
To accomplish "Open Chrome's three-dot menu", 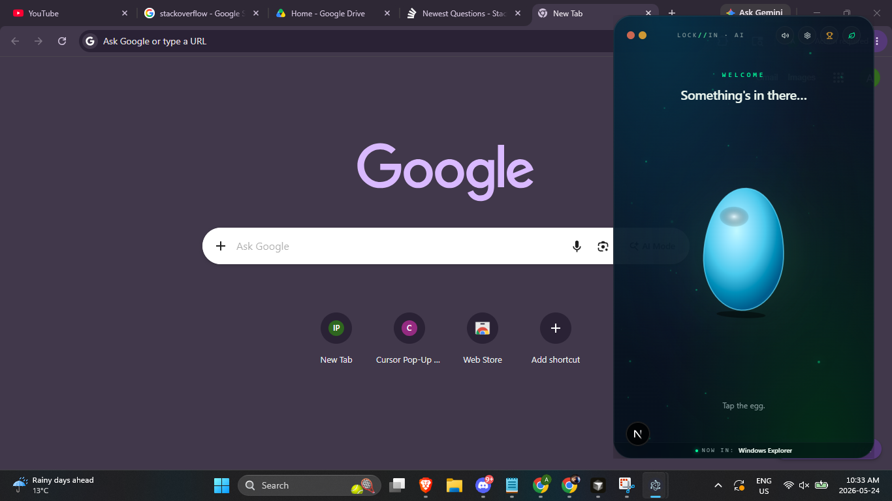I will pos(877,41).
